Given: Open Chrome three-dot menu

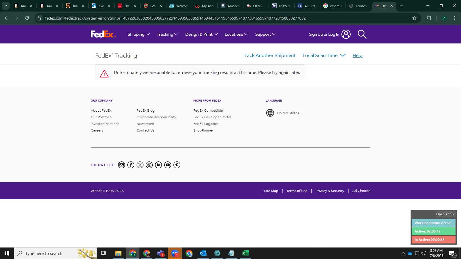Looking at the screenshot, I should click(x=455, y=18).
